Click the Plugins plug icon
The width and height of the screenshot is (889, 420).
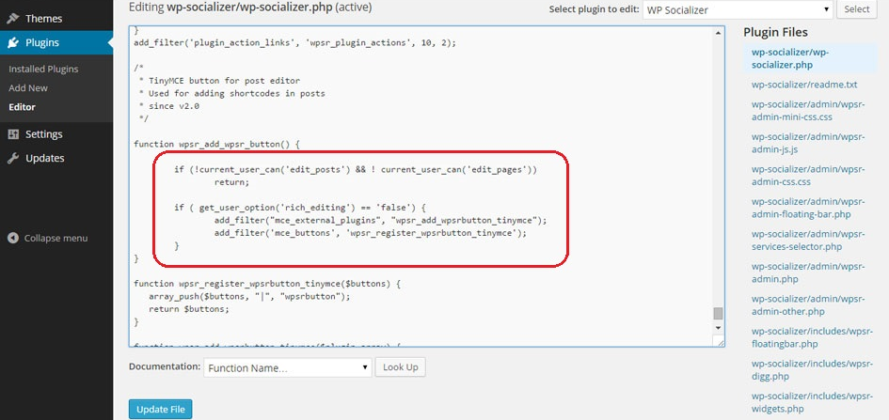[x=13, y=42]
